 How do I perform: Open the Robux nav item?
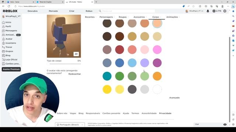pos(89,11)
